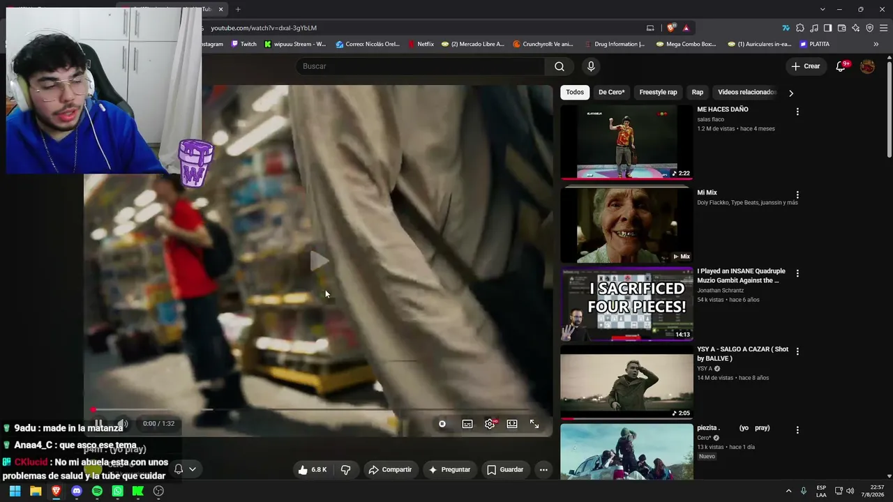The image size is (893, 502).
Task: Click the YouTube search input field
Action: coord(420,66)
